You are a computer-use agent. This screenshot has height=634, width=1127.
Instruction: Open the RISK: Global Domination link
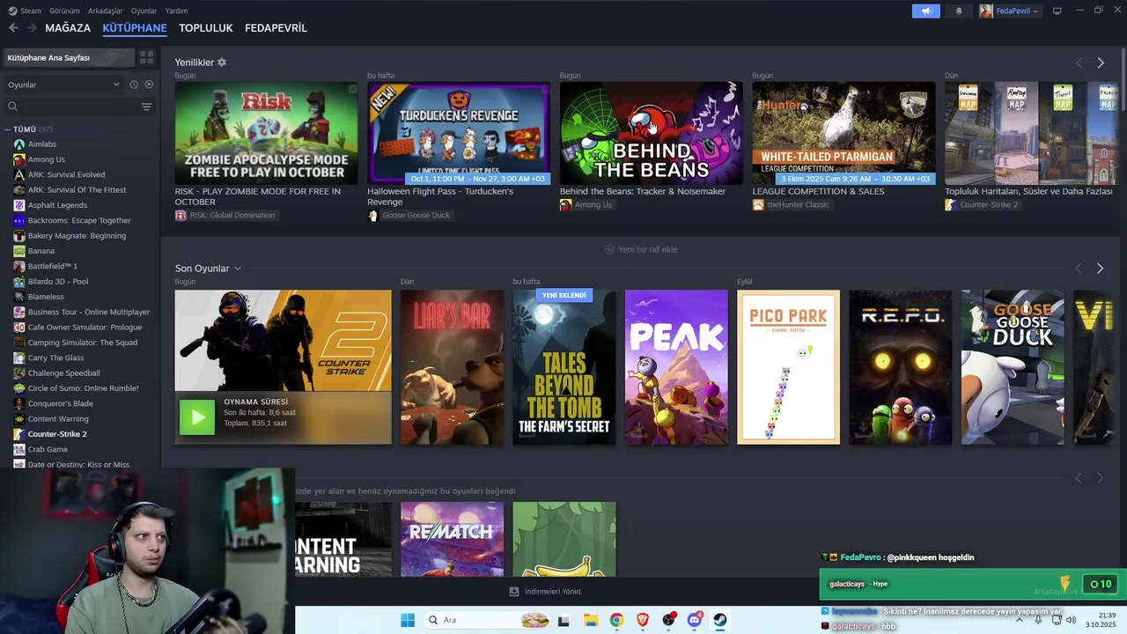[225, 215]
